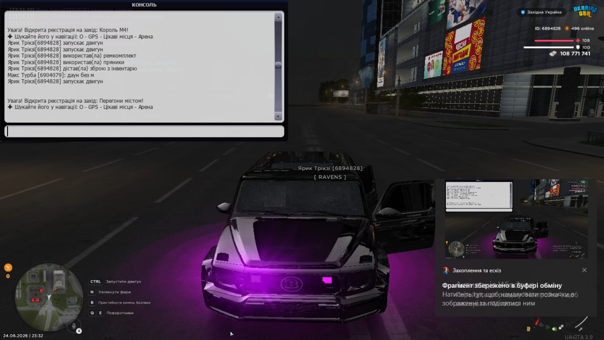604x340 pixels.
Task: Click the Ukraine GTA logo
Action: (x=585, y=12)
